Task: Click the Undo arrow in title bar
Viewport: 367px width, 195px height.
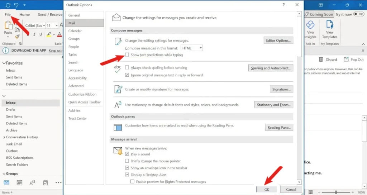Action: 16,5
